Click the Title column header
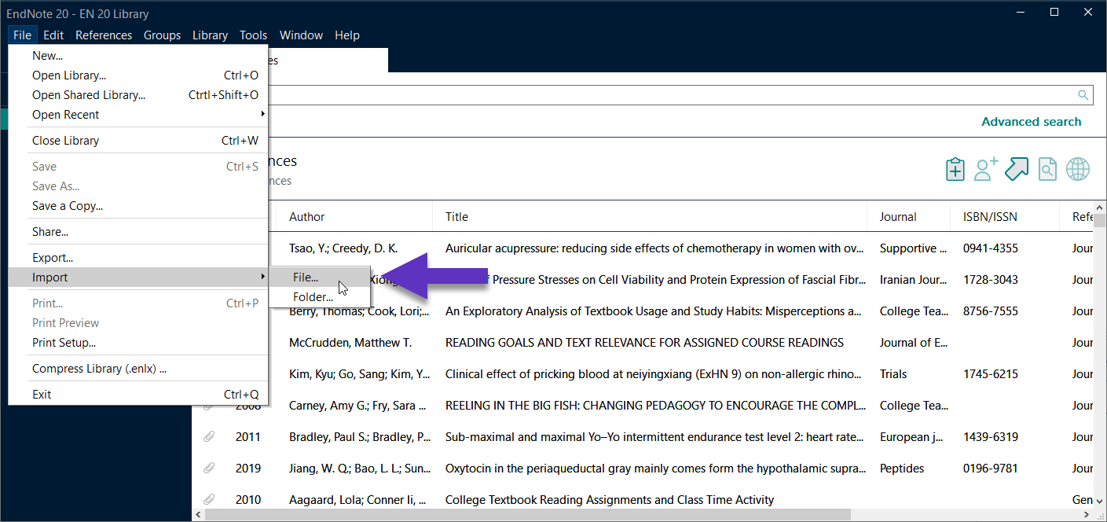Screen dimensions: 1107x522 (x=456, y=216)
